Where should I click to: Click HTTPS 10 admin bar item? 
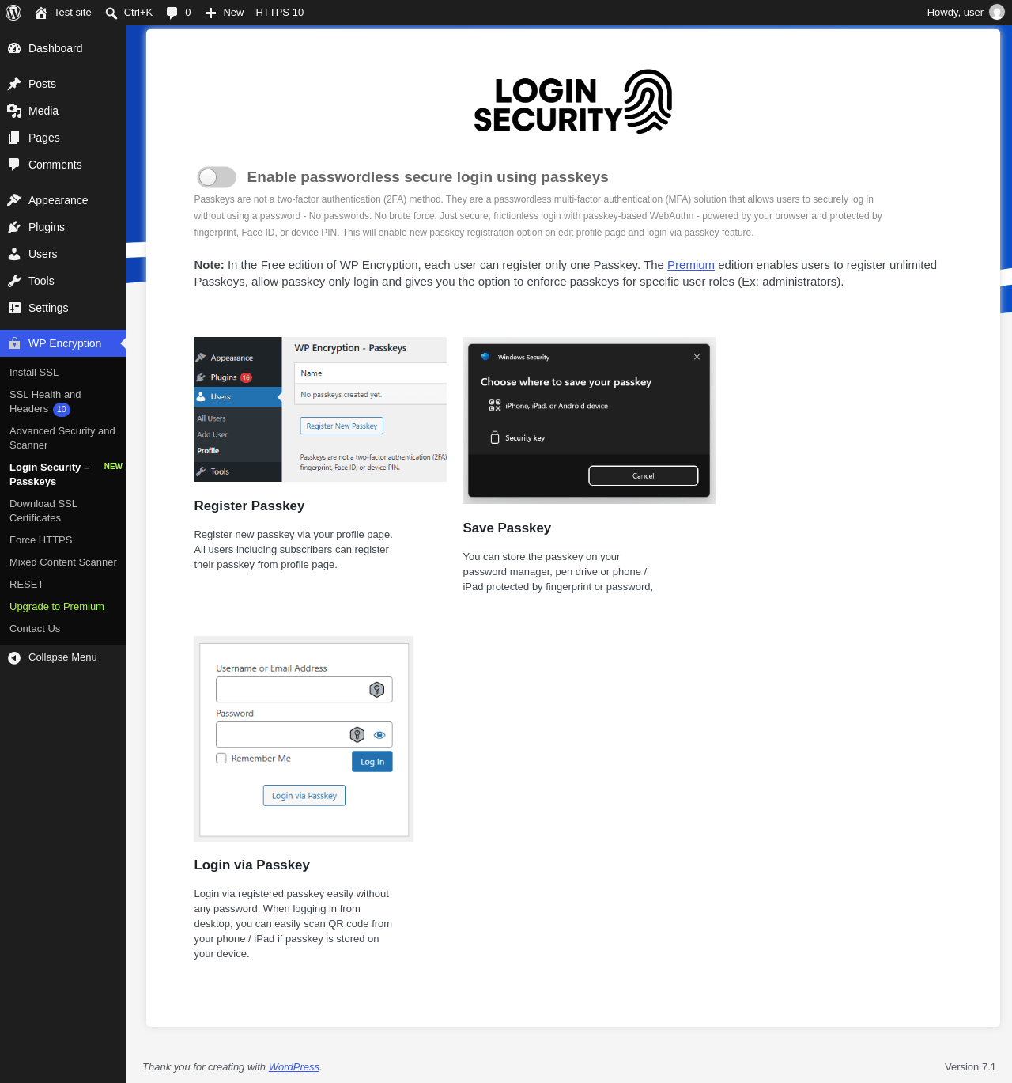280,13
